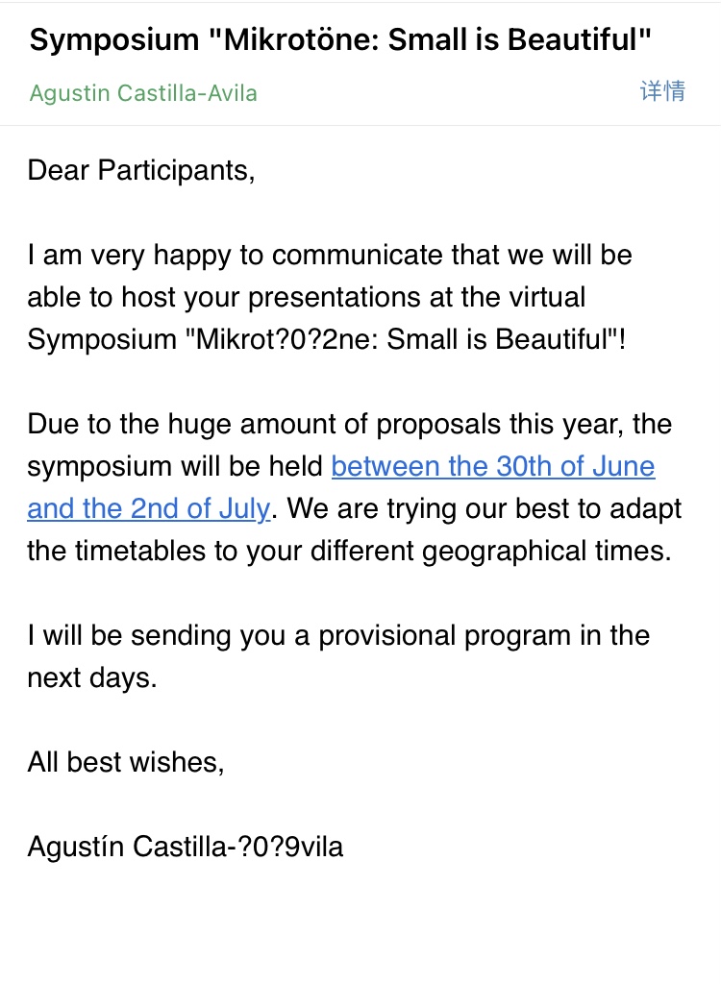Click the signature "Agustín Castilla-?0?9vila"
The image size is (721, 984).
(185, 847)
